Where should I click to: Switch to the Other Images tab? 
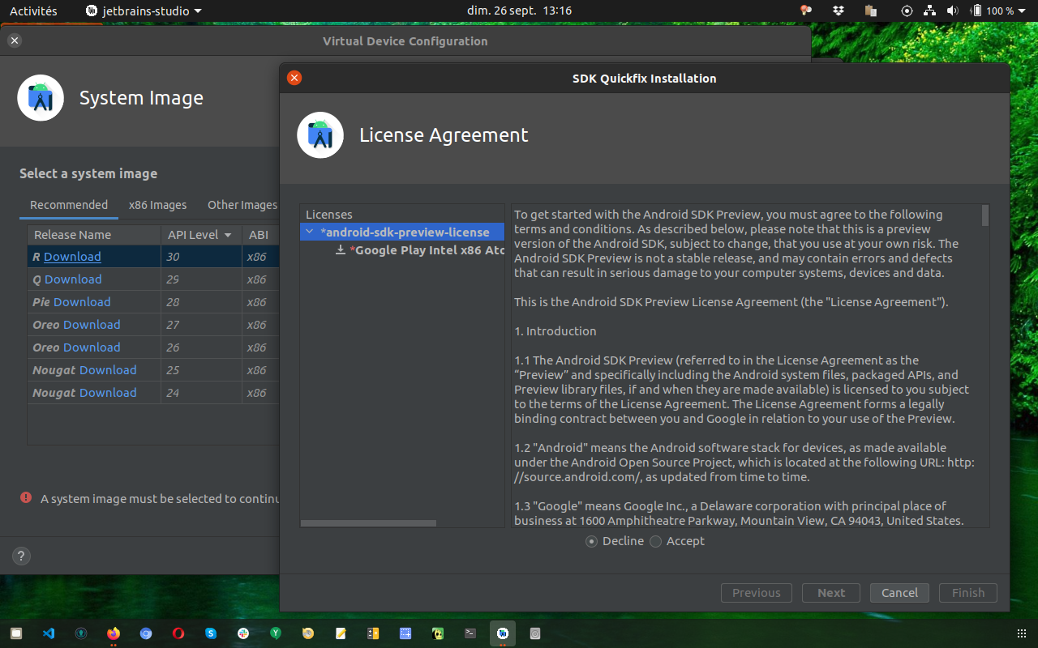242,205
